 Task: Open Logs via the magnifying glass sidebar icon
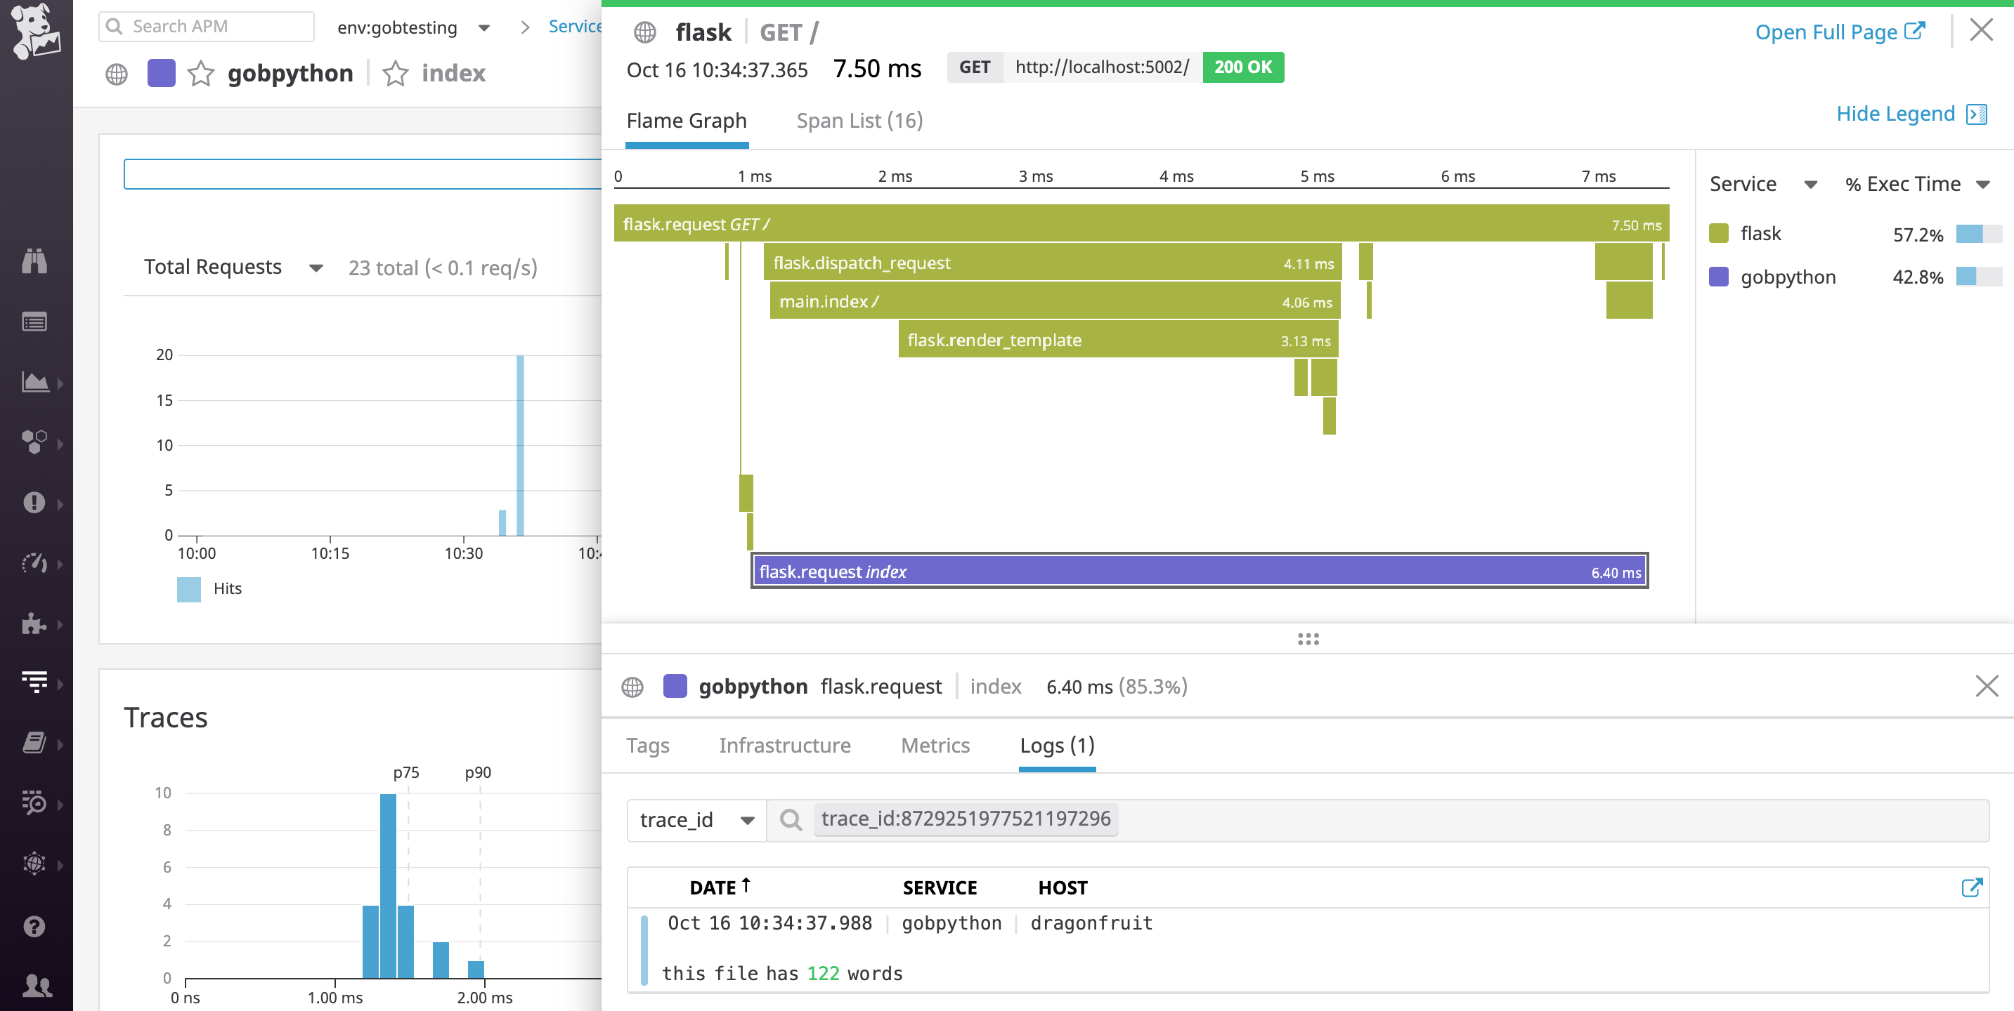tap(34, 803)
